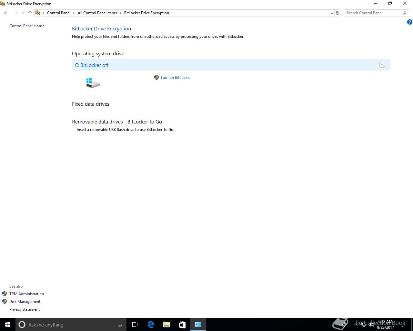
Task: Open the Windows Start menu
Action: [x=8, y=325]
